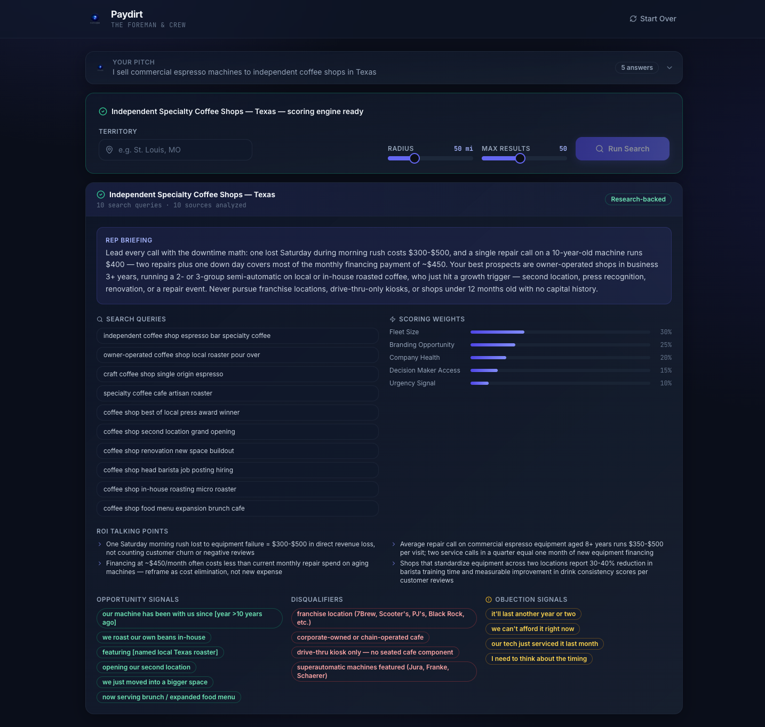Click ROI point about Saturday morning rush loss
The height and width of the screenshot is (727, 765).
click(x=240, y=548)
